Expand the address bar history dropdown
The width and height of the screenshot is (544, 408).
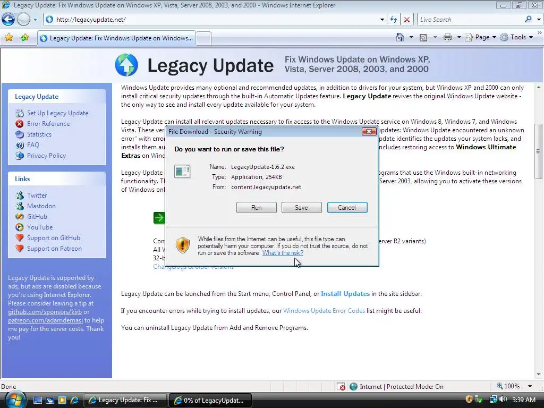click(x=382, y=20)
